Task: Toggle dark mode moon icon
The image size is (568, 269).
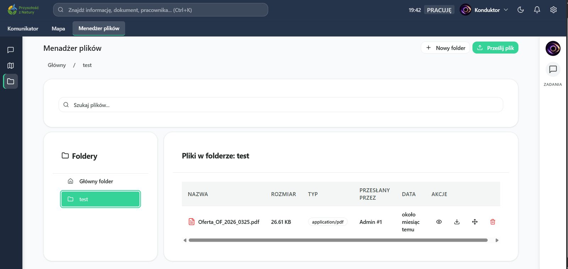Action: [521, 10]
